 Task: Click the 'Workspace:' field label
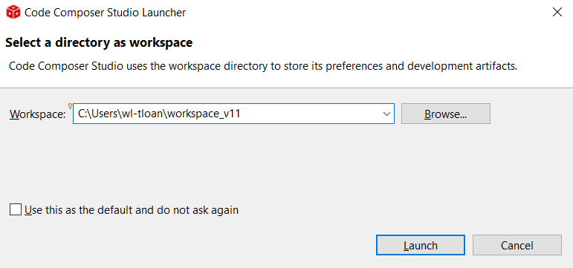click(37, 114)
